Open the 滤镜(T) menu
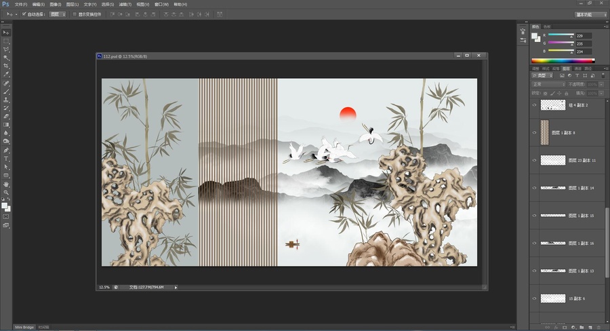Screen dimensions: 610x331 pyautogui.click(x=125, y=4)
